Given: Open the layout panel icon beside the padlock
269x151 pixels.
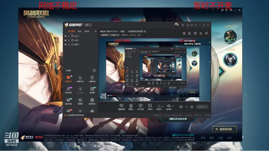Looking at the screenshot, I should click(195, 33).
